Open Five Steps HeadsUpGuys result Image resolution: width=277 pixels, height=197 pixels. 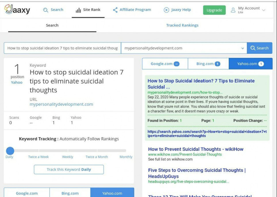[x=197, y=173]
